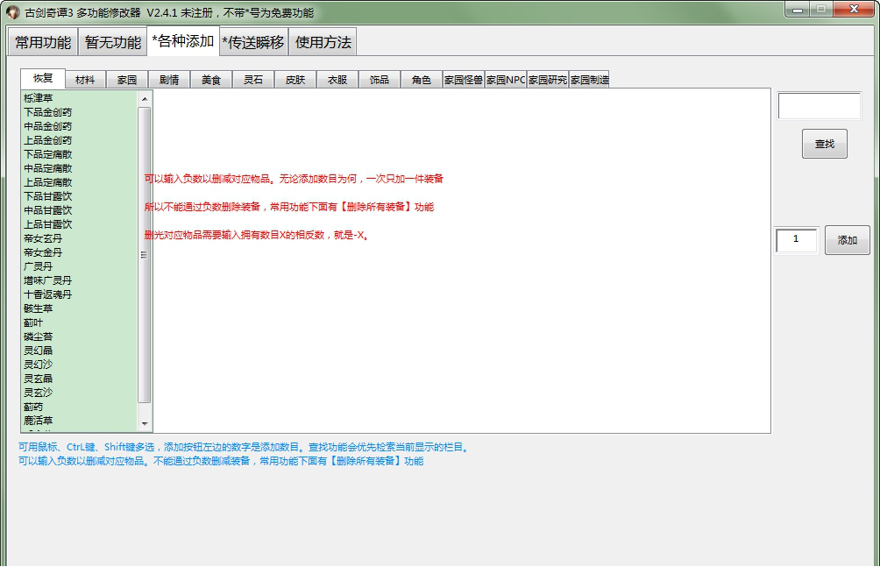Open the 家园怪兽 category tab
The height and width of the screenshot is (588, 880).
pos(464,80)
